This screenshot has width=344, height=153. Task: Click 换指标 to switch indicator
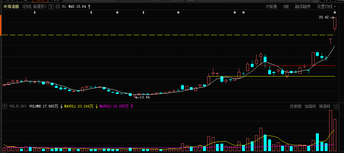[325, 107]
